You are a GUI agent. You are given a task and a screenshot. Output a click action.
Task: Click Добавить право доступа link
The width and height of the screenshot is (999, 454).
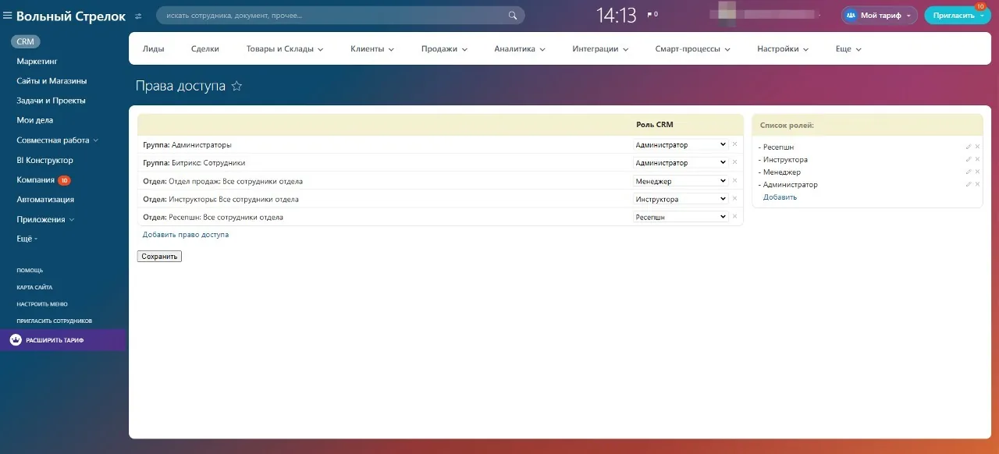pyautogui.click(x=186, y=234)
